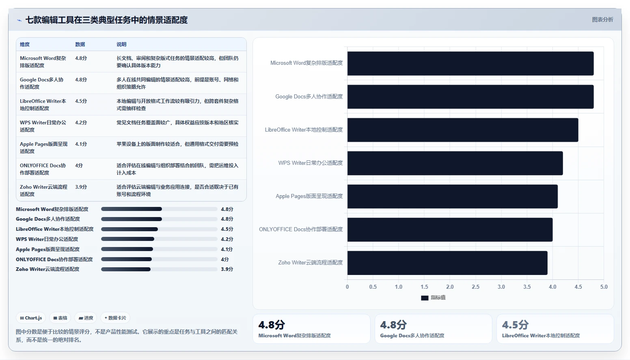Click the description starting 长文档、审阅
The height and width of the screenshot is (360, 630).
tap(177, 62)
